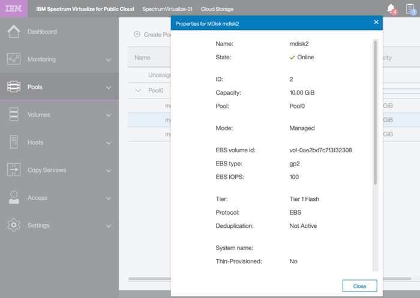Image resolution: width=420 pixels, height=298 pixels.
Task: Open the tasks clipboard icon
Action: coord(410,8)
